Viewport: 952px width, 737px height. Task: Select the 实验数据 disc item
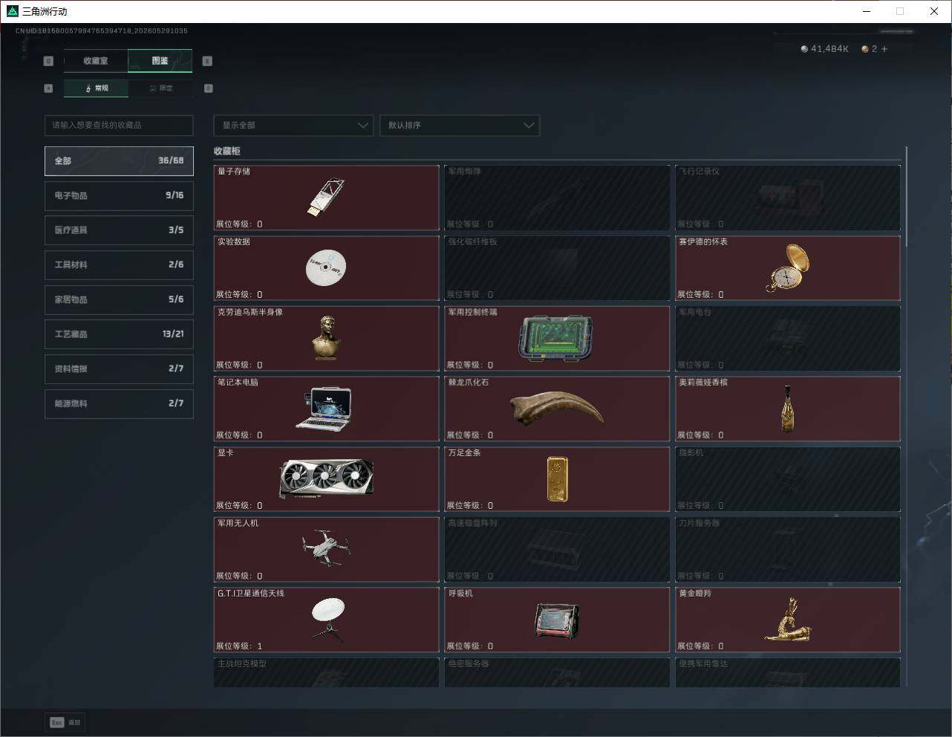326,268
